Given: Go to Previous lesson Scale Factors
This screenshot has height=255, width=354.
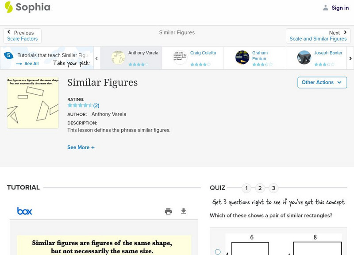Looking at the screenshot, I should [23, 36].
